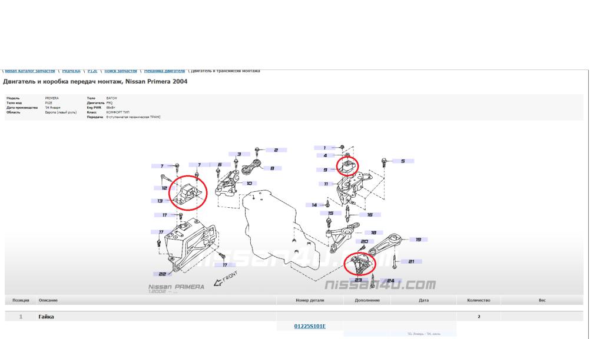Open the P12E breadcrumb link
This screenshot has height=339, width=603.
[x=92, y=71]
